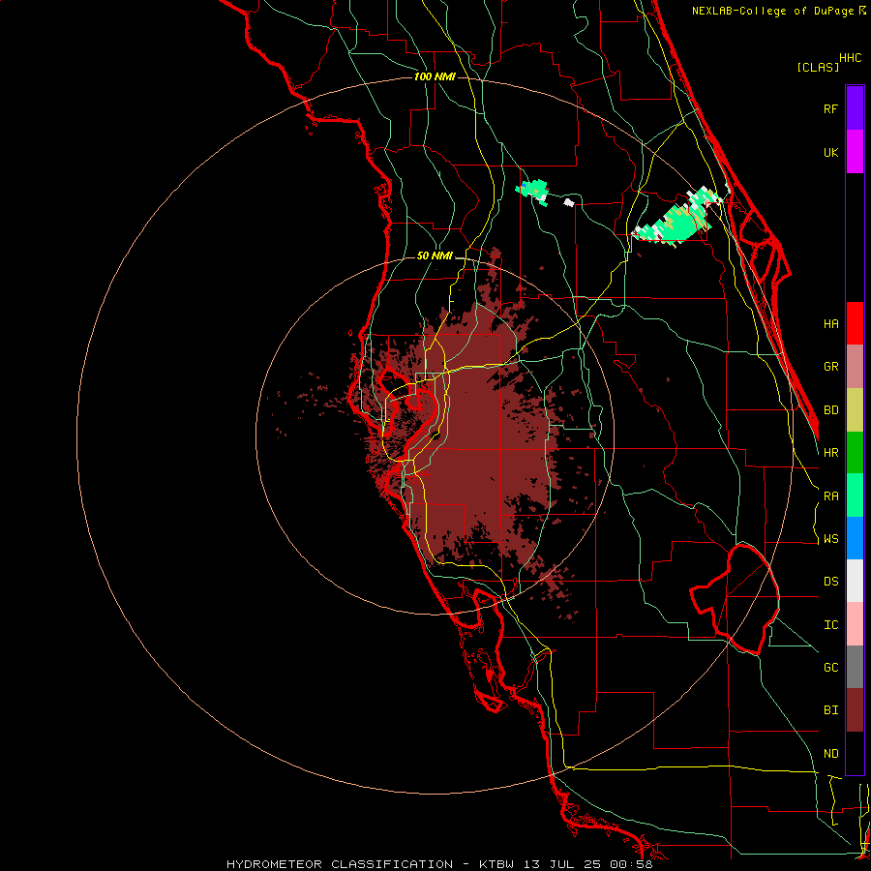The image size is (871, 871).
Task: Click the 100 NMI range ring label
Action: pos(435,76)
